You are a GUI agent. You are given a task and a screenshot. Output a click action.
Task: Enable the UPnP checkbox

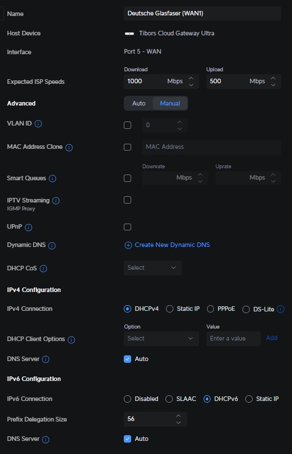[127, 227]
